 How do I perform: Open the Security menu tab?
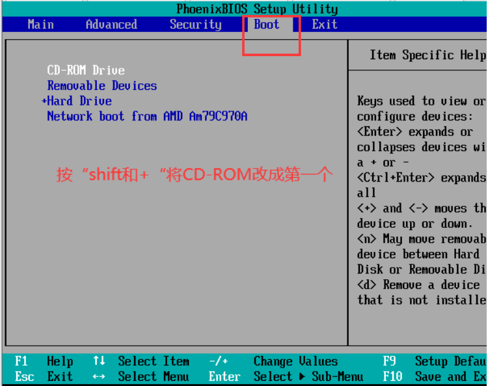[x=195, y=24]
